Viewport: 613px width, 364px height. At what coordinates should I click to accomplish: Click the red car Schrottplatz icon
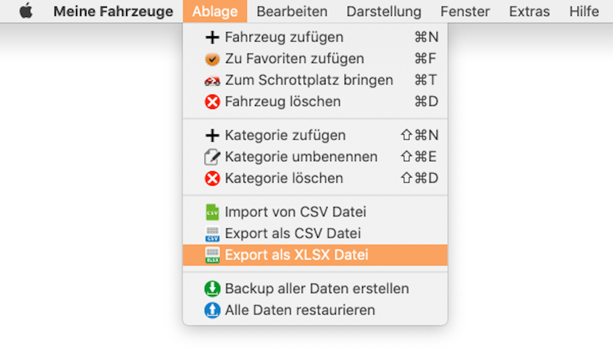[x=211, y=81]
